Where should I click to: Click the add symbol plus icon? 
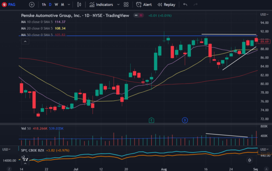click(x=32, y=5)
